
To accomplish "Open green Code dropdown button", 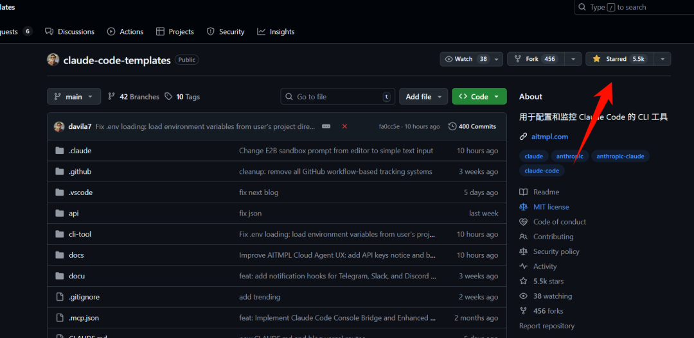I will tap(479, 96).
